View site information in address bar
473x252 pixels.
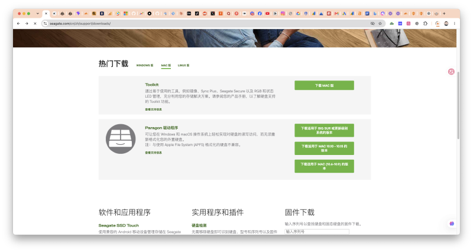(45, 23)
